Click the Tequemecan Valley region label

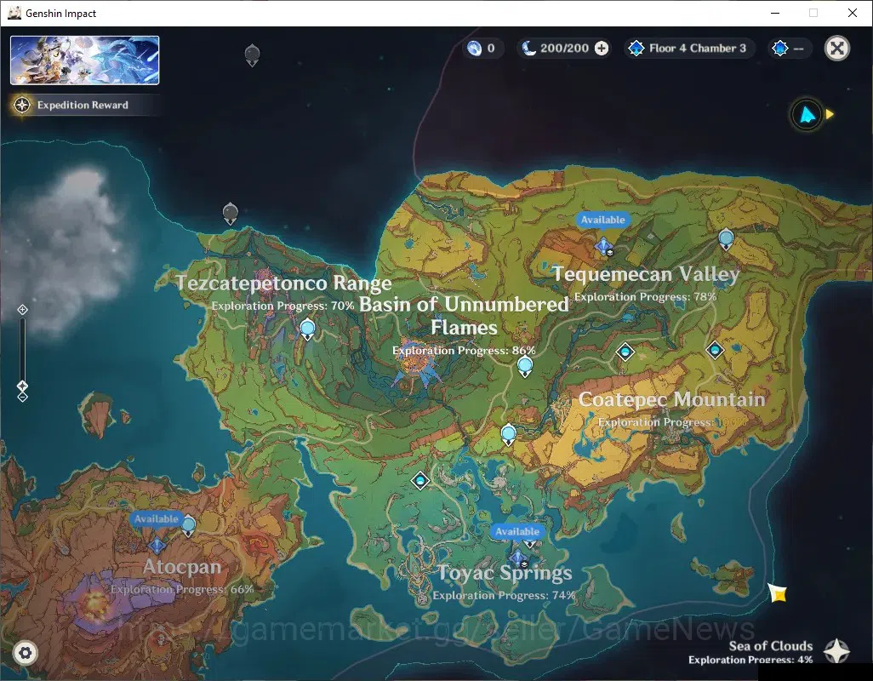click(x=646, y=274)
